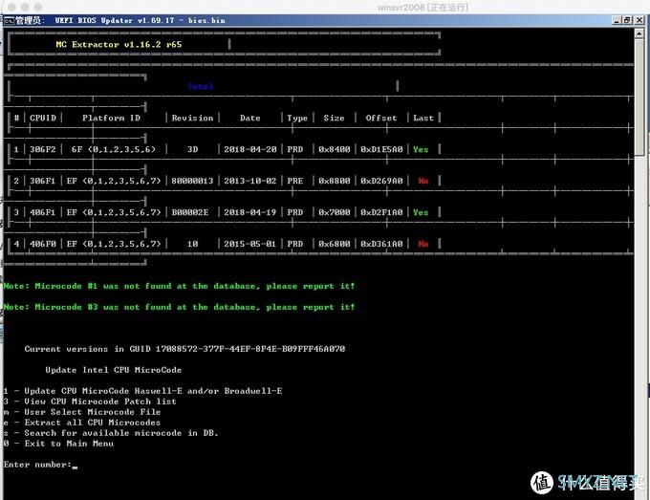This screenshot has width=650, height=500.
Task: Click option 'm - User Select Microcode File'
Action: pos(82,412)
